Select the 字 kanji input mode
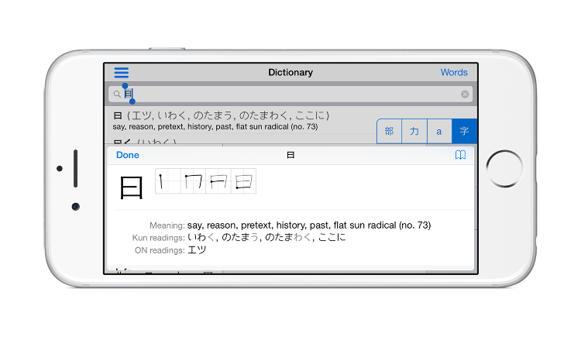The height and width of the screenshot is (337, 581). click(463, 132)
